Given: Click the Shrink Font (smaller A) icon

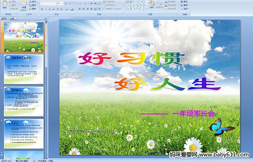Looking at the screenshot, I should 70,3.
